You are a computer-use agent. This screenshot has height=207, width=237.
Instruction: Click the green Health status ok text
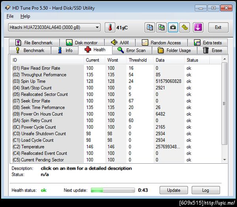tap(43, 190)
